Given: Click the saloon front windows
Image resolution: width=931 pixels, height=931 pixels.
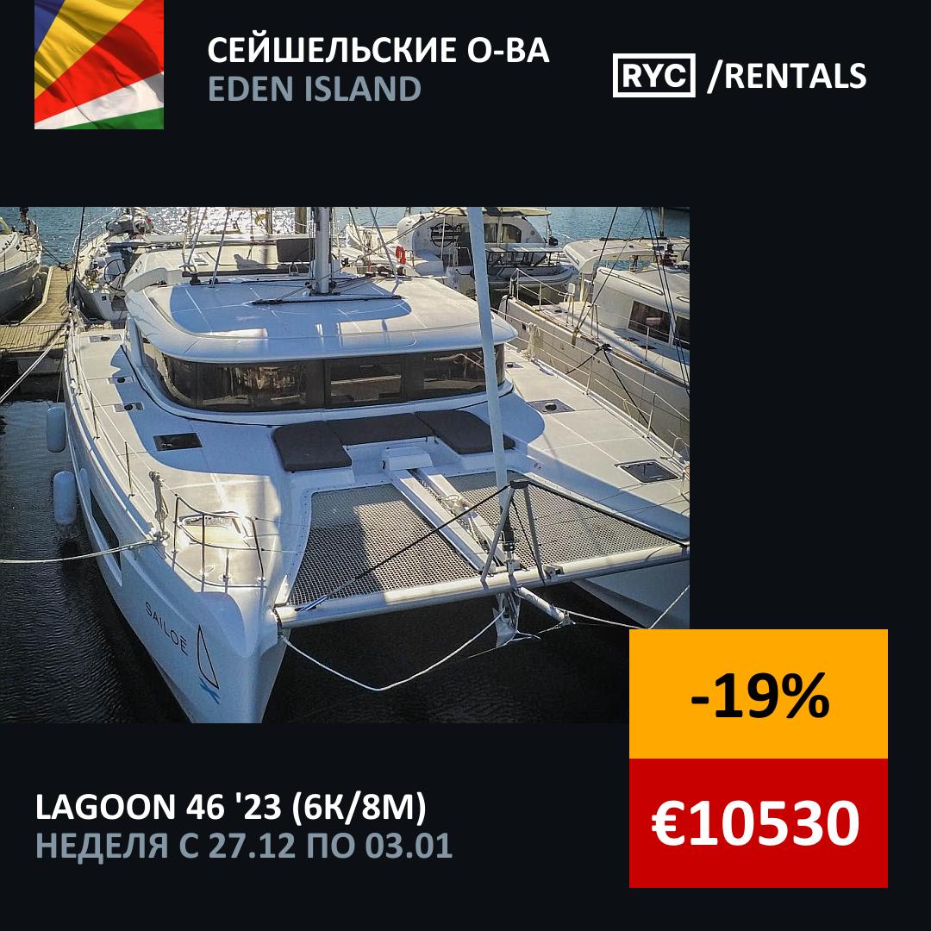Looking at the screenshot, I should click(x=327, y=380).
